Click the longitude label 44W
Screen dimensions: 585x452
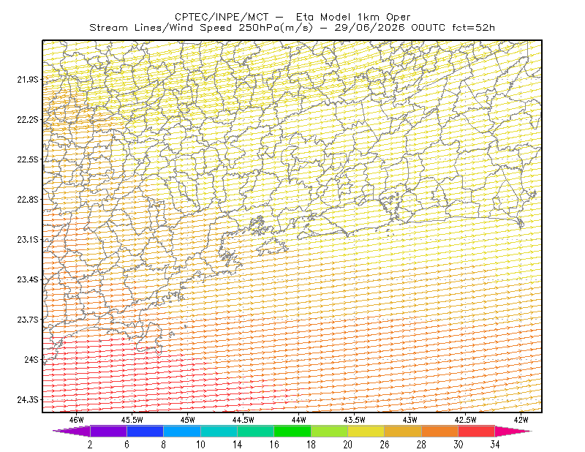pyautogui.click(x=299, y=420)
